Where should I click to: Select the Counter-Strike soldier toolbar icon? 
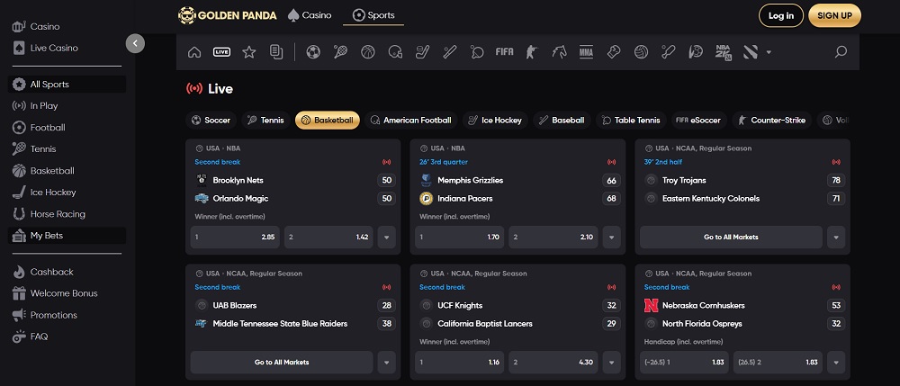[x=532, y=52]
